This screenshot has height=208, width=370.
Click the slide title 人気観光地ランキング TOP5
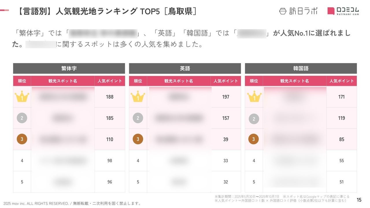pos(107,11)
